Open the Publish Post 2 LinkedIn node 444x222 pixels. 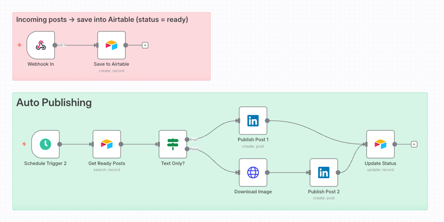(x=323, y=173)
